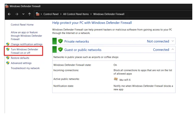Click Guest or public networks heading
This screenshot has height=117, width=196.
83,50
